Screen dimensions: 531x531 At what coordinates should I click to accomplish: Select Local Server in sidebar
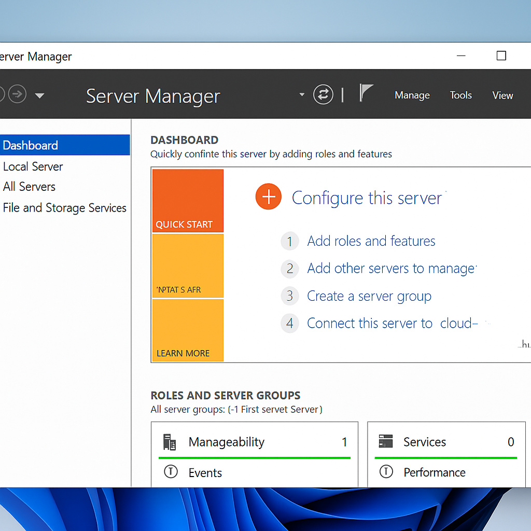pos(33,166)
